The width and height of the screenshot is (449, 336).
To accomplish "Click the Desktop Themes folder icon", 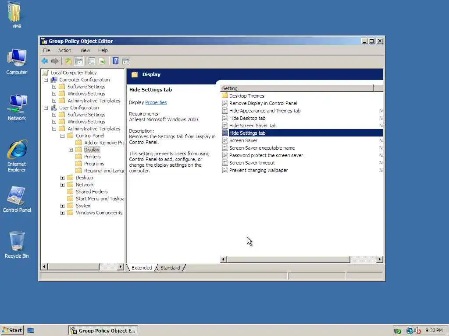I will (x=225, y=95).
